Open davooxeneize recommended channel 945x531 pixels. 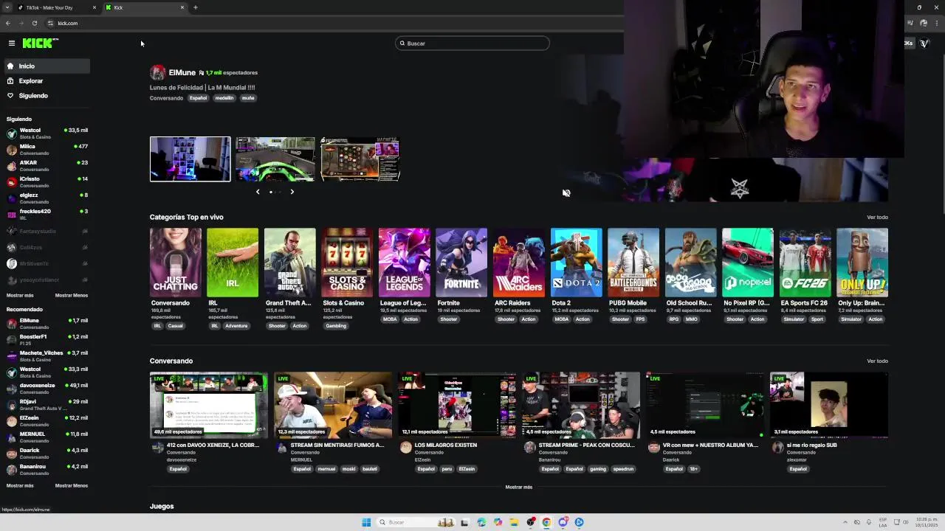[47, 389]
